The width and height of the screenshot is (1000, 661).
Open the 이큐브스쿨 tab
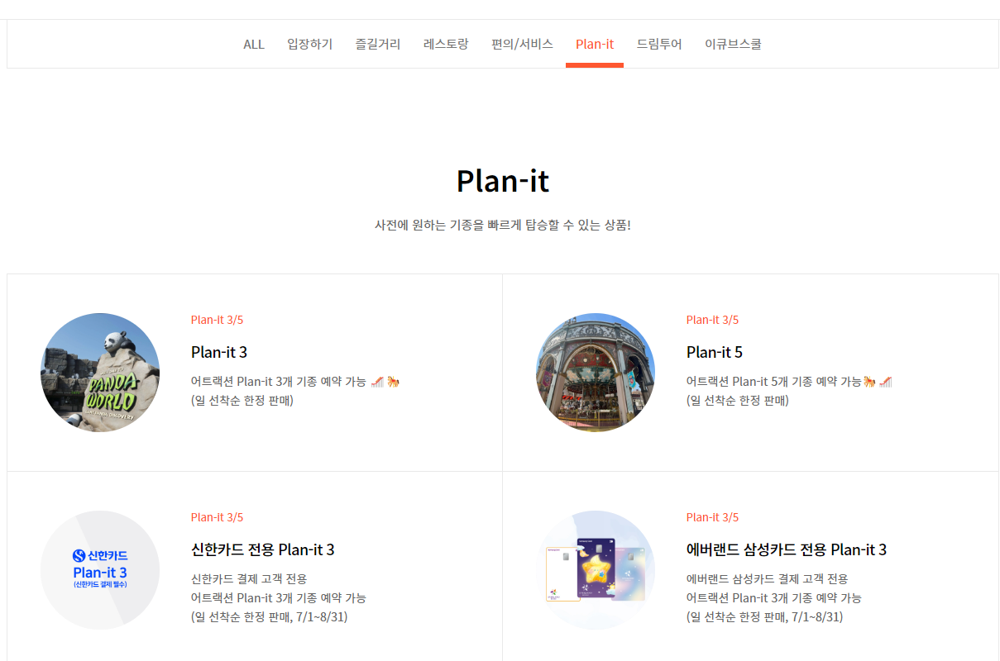pyautogui.click(x=733, y=44)
